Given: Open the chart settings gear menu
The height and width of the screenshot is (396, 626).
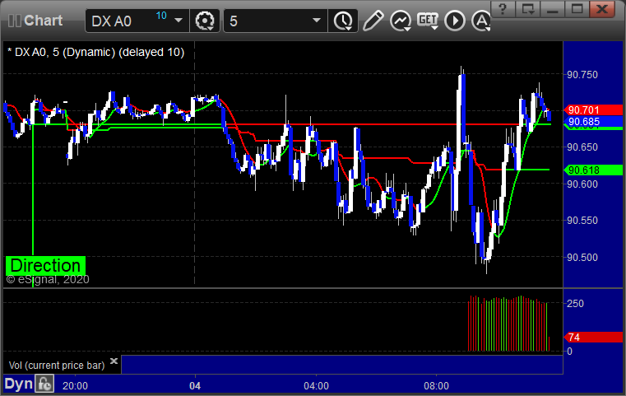Looking at the screenshot, I should coord(204,21).
